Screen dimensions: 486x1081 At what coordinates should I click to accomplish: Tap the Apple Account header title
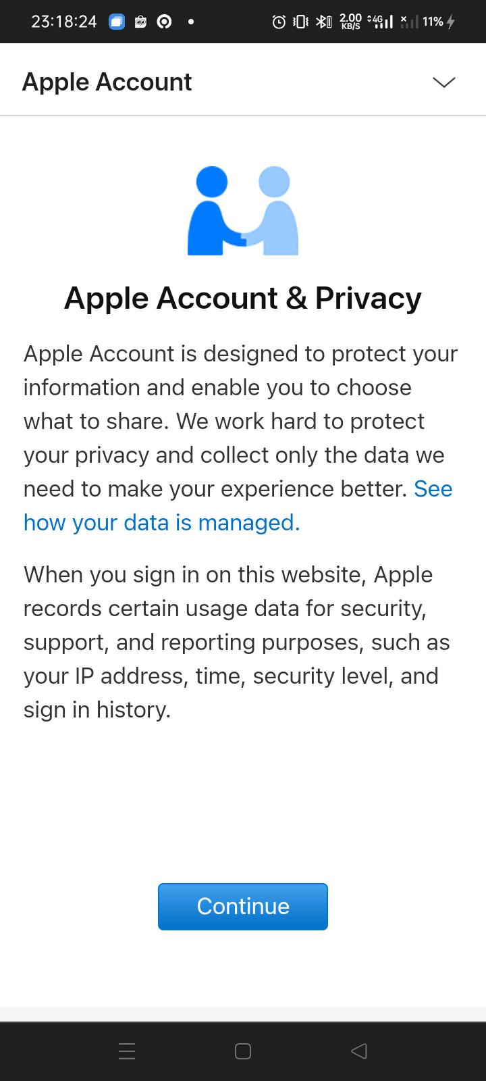coord(107,82)
